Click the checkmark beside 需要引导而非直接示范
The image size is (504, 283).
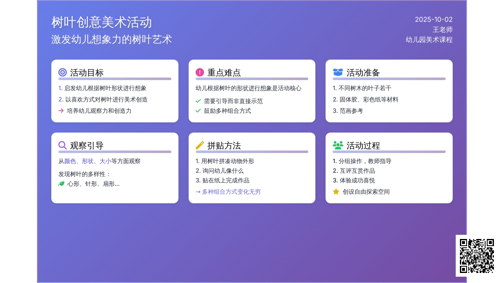click(x=198, y=101)
